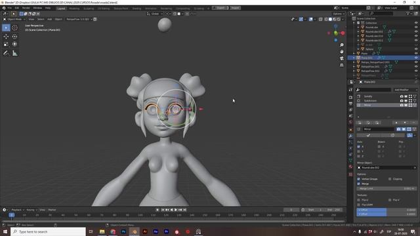Switch to rendered viewport shading
Viewport: 420px width, 236px height.
pos(339,19)
